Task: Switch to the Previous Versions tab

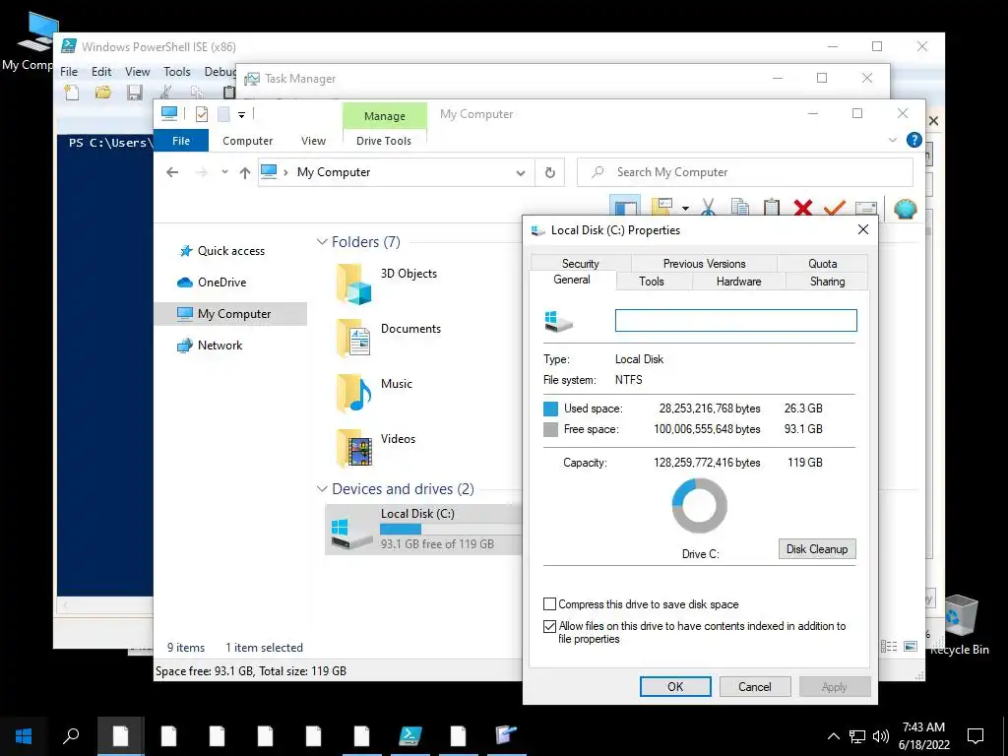Action: click(x=704, y=263)
